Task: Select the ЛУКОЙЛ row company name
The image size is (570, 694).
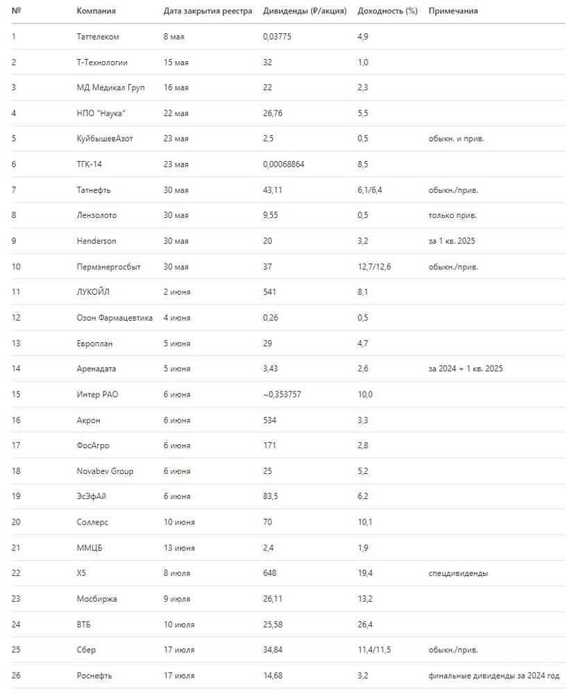Action: click(93, 292)
